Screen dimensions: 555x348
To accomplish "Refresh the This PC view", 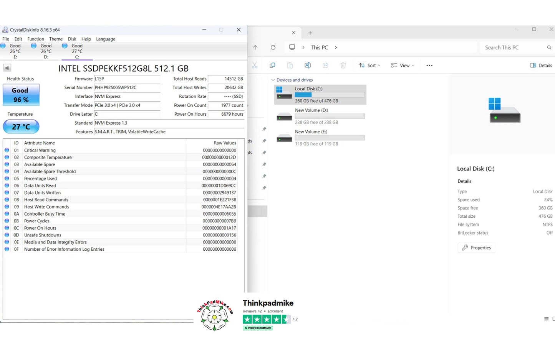I will pyautogui.click(x=273, y=48).
